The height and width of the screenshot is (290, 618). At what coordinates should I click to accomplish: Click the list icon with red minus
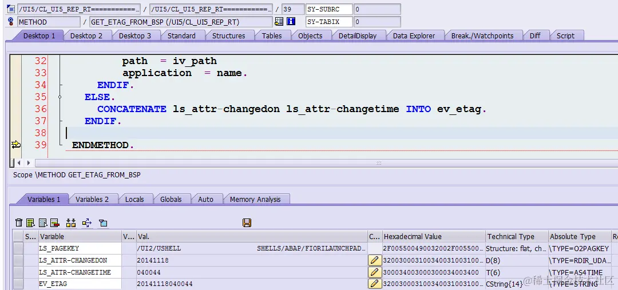click(55, 223)
